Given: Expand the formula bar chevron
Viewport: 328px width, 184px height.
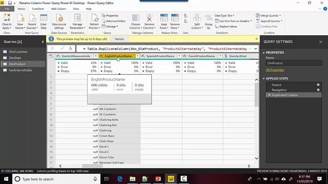Looking at the screenshot, I should [x=256, y=49].
